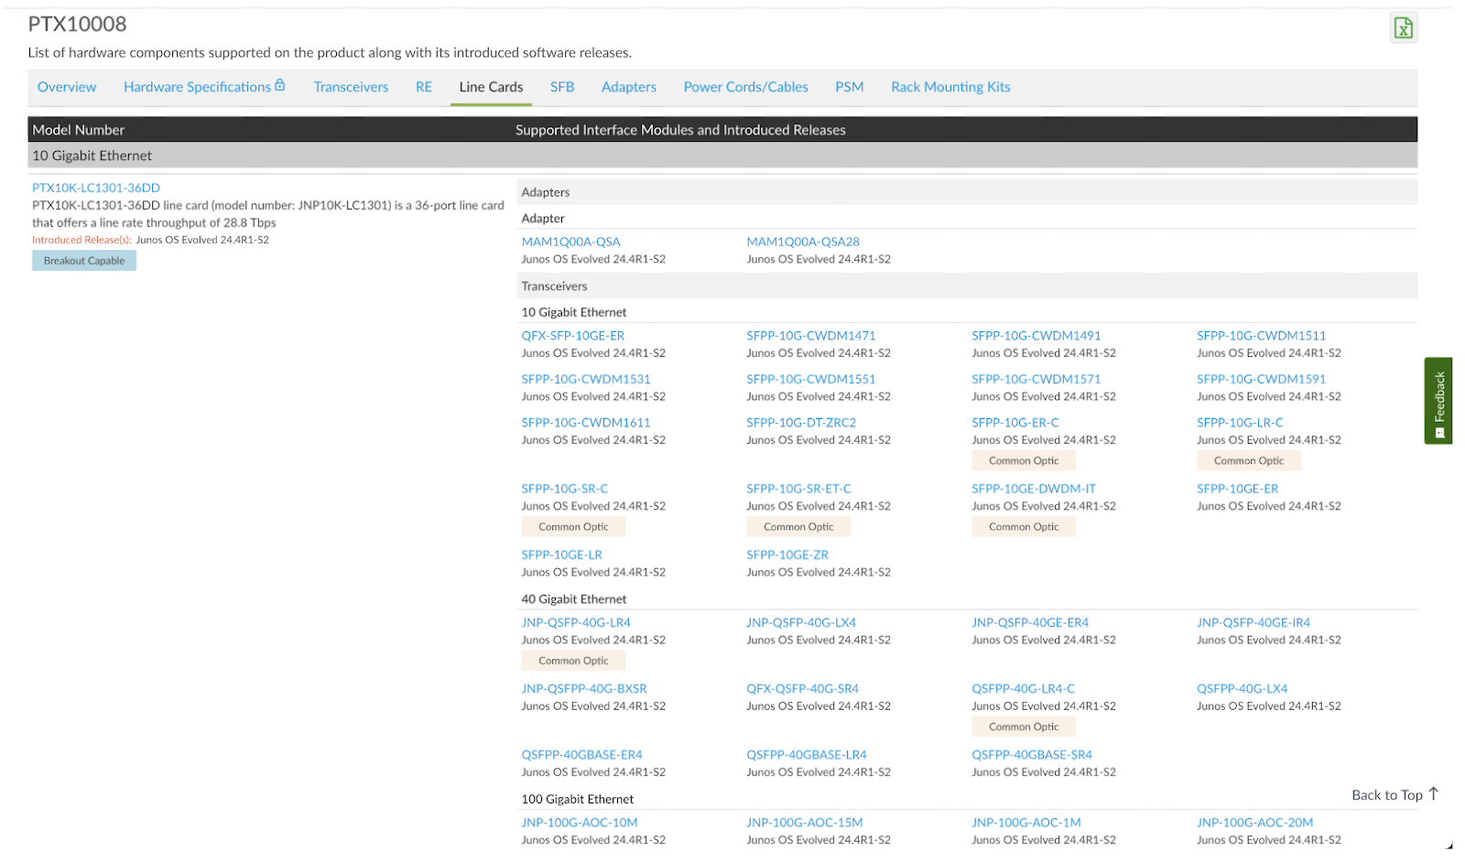Screen dimensions: 1465x862
Task: Open the SFPP-10G-CWDM1611 link
Action: coord(586,423)
